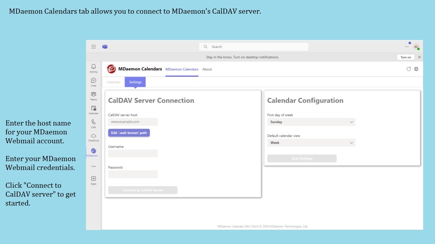Viewport: 435px width, 244px height.
Task: Open Apps store in the sidebar
Action: [x=94, y=180]
